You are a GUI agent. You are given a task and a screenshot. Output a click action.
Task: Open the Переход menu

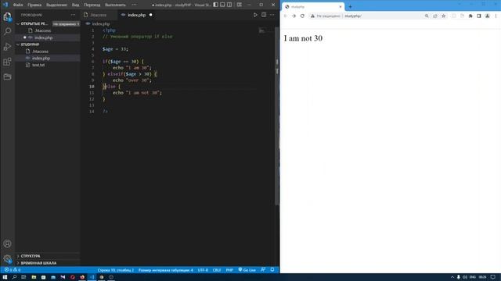coord(92,5)
